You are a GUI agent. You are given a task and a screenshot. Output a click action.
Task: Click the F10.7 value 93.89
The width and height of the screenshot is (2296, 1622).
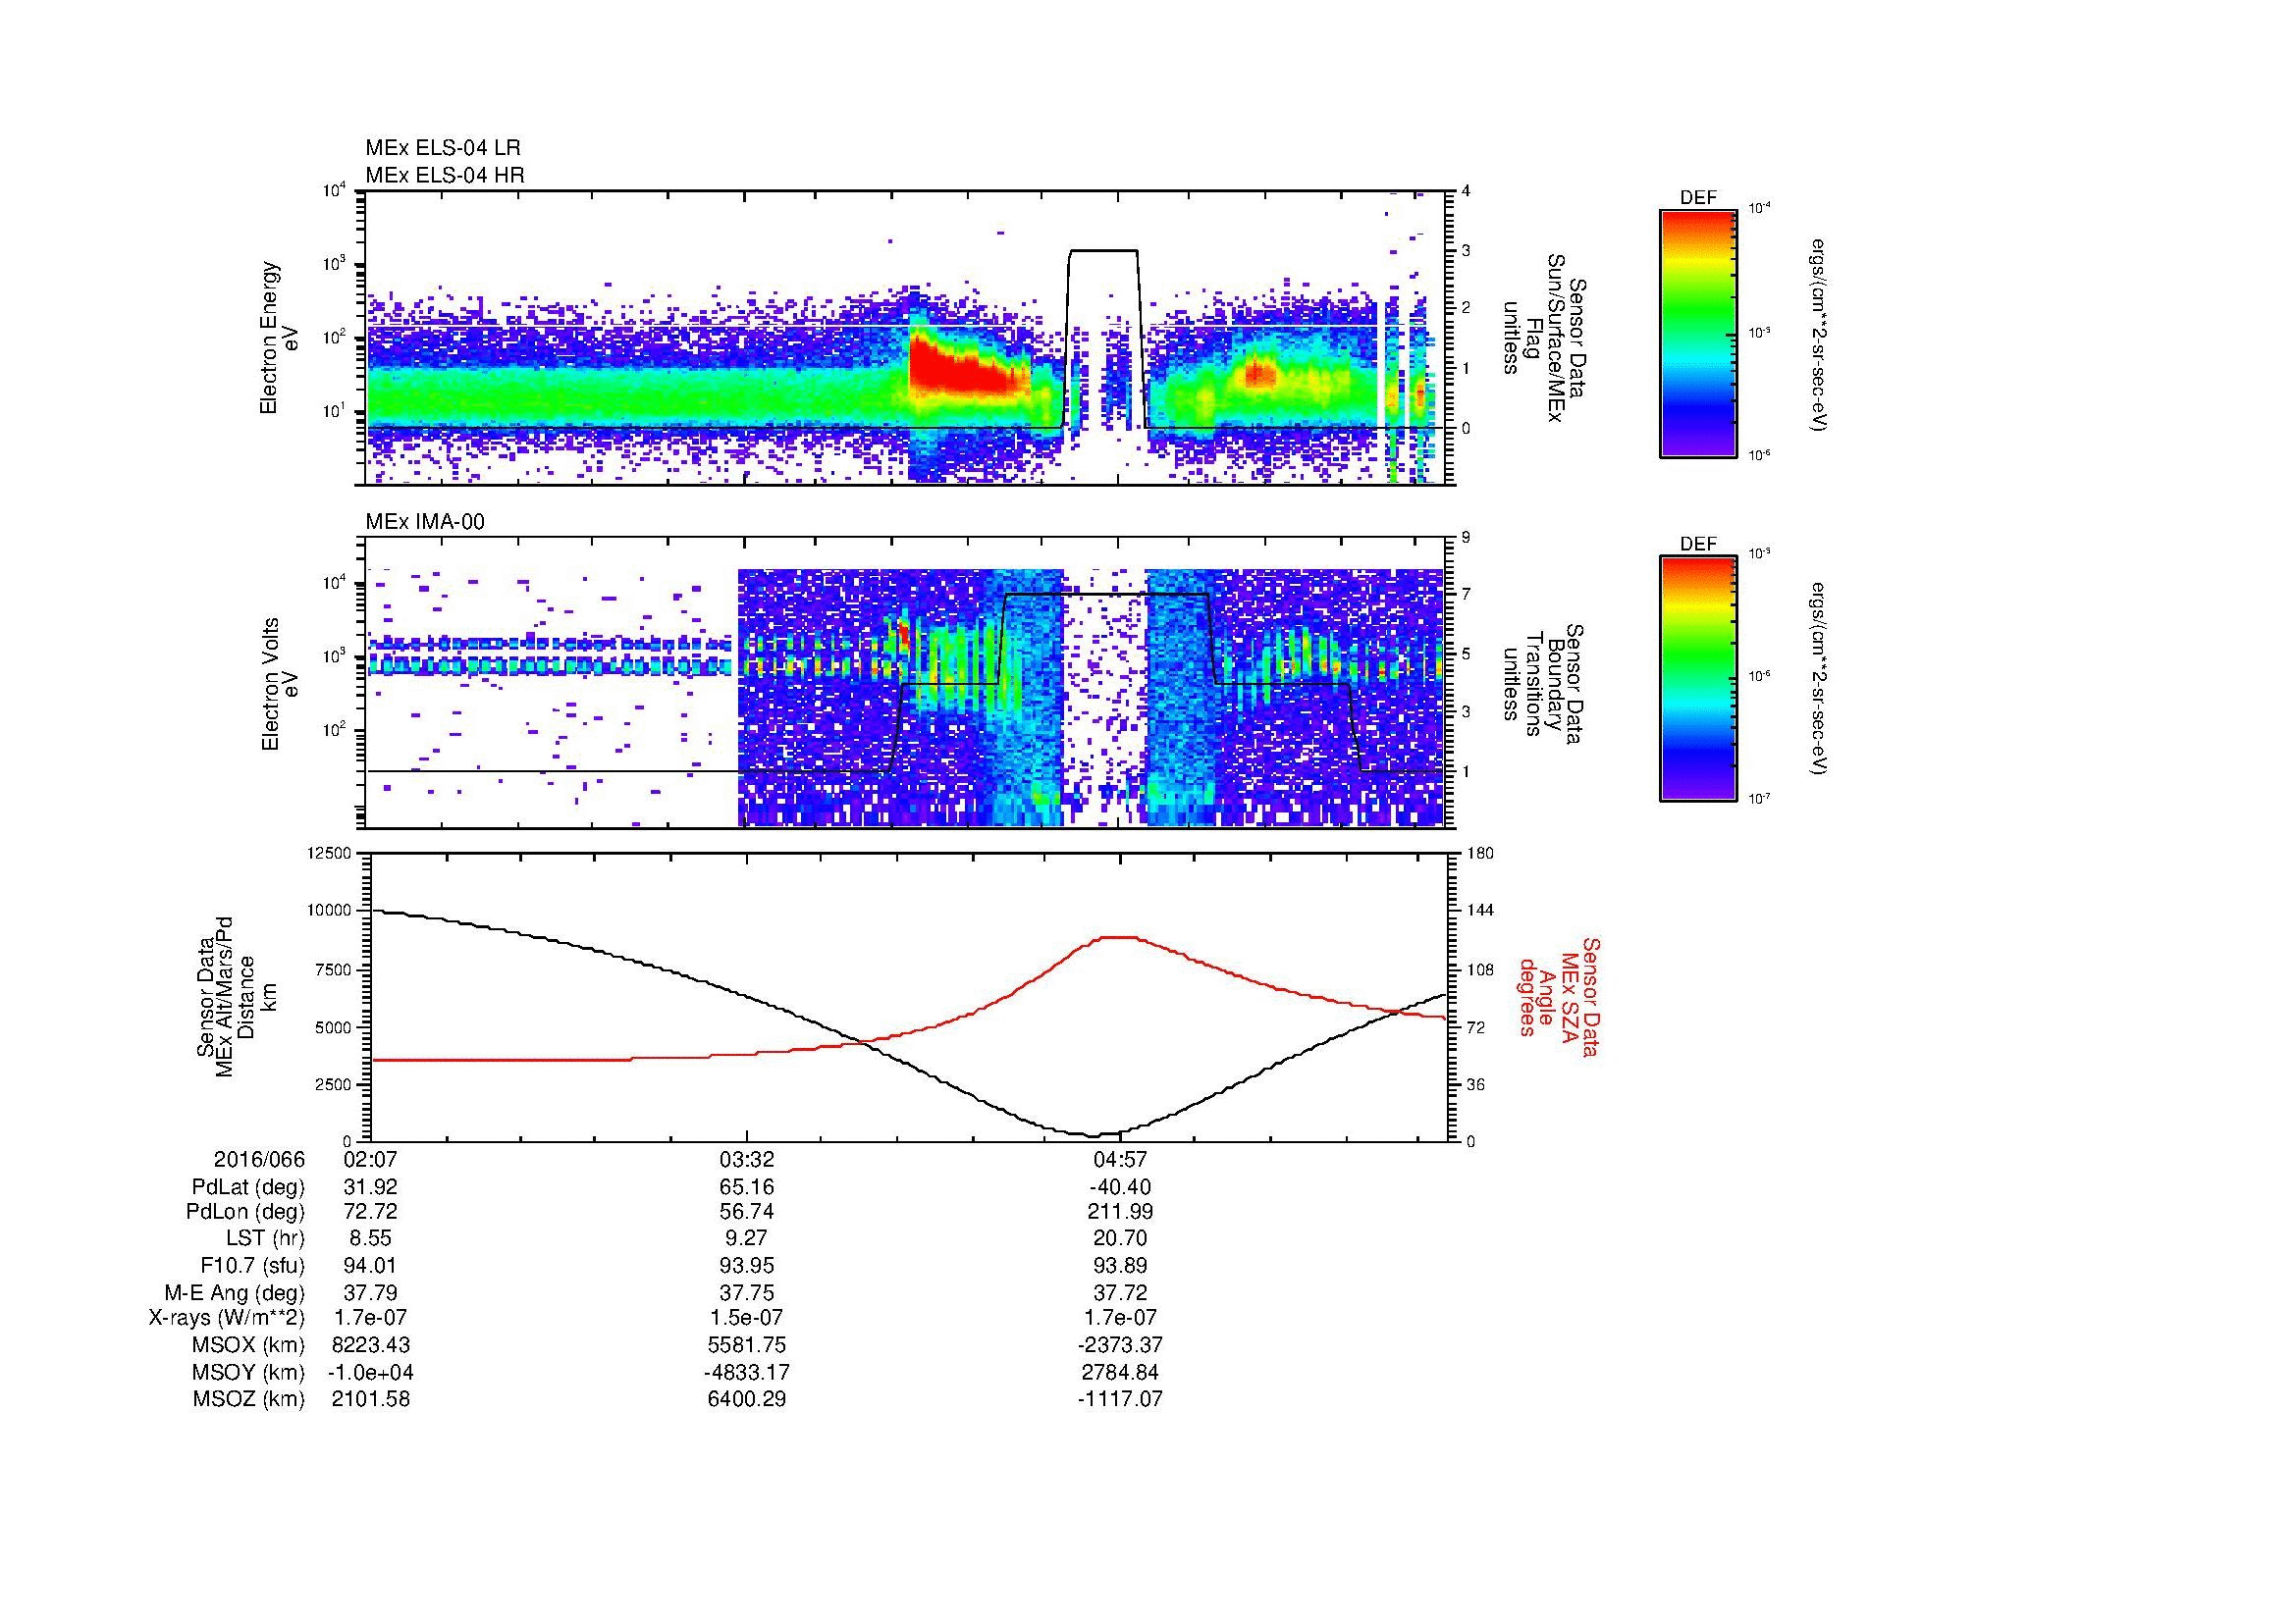[1120, 1265]
